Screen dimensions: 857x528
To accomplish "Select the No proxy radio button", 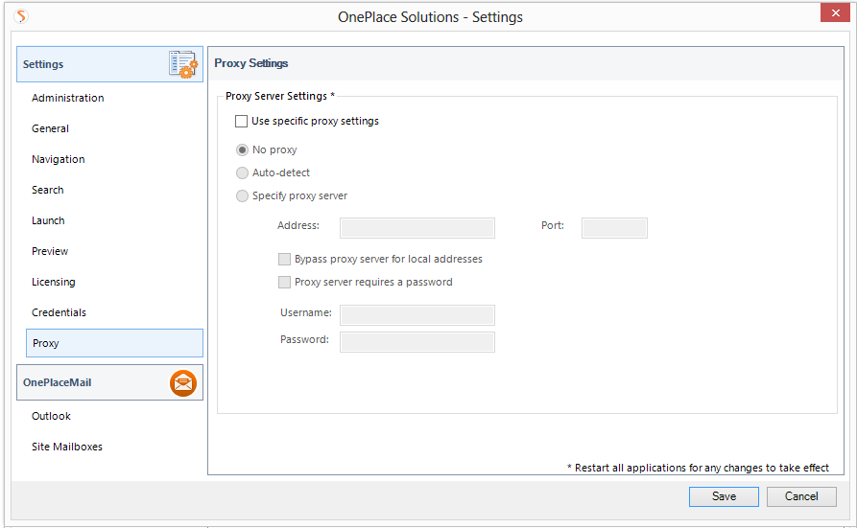I will point(243,150).
